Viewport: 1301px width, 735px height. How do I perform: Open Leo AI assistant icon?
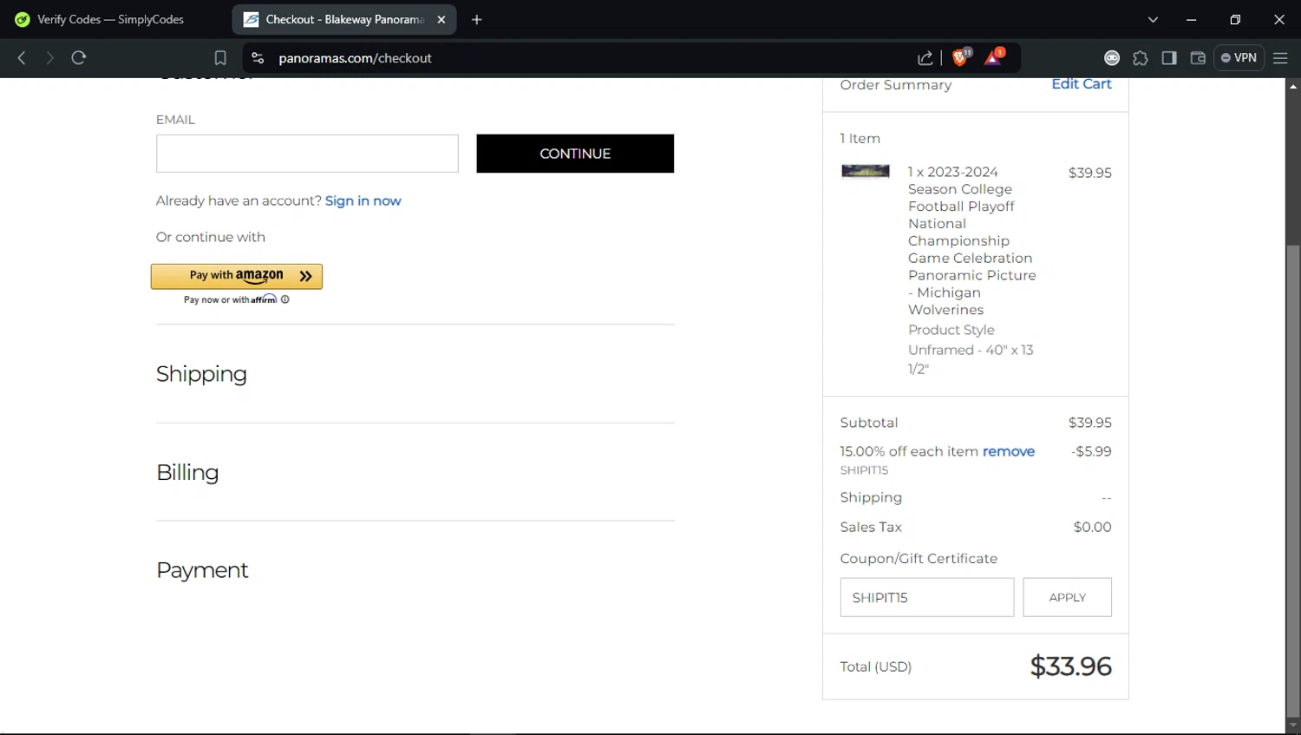[1112, 58]
